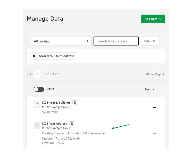Open the All Groups selector
The image size is (189, 157).
pos(61,41)
